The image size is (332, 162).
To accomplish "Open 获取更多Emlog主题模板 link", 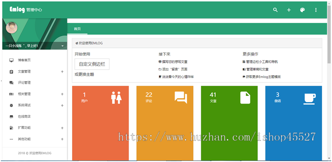I will click(x=262, y=77).
